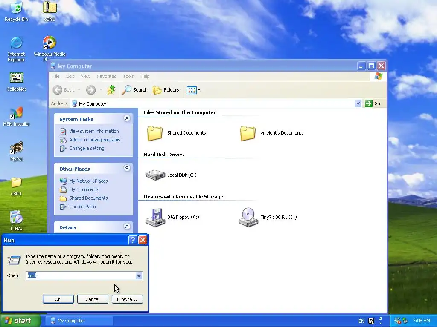Launch Windows Media Player shortcut
This screenshot has width=437, height=327.
click(x=50, y=49)
